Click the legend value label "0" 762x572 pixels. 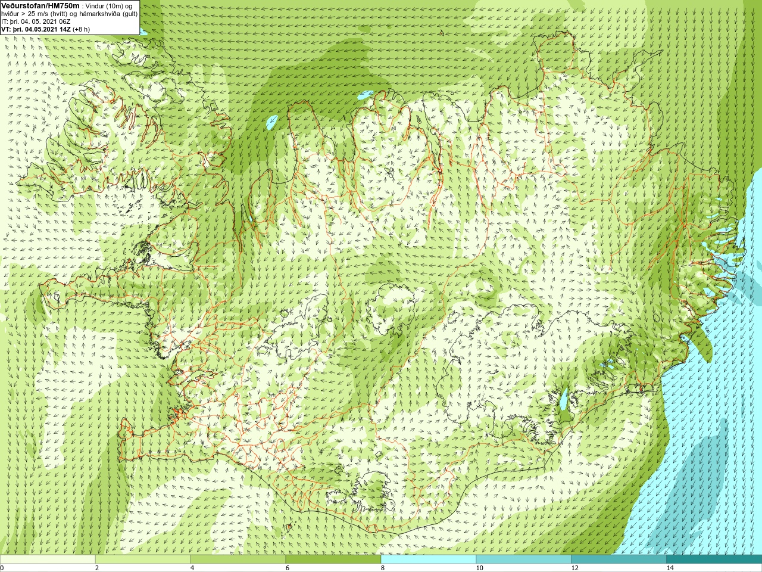tap(2, 568)
